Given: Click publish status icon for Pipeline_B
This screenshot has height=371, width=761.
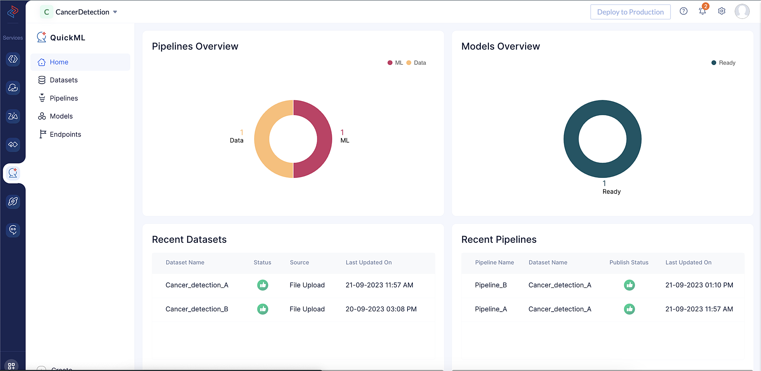Looking at the screenshot, I should click(x=629, y=285).
